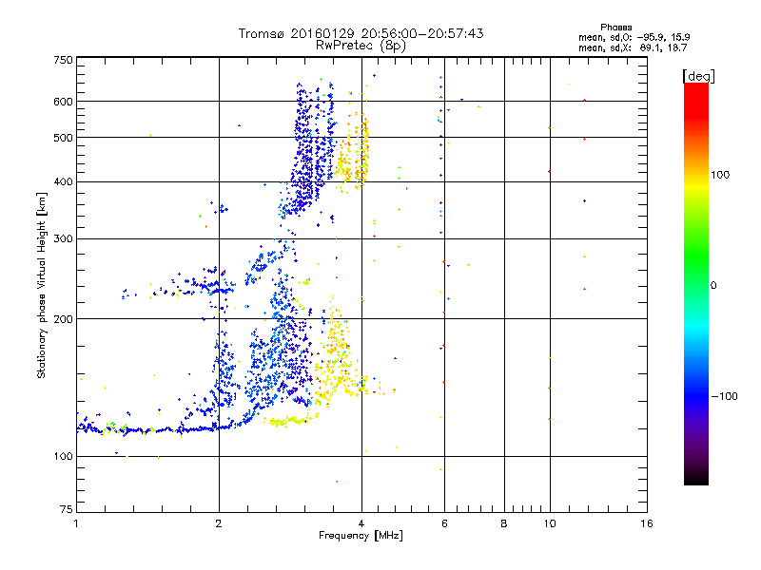Screen dimensions: 761x570
Task: Click the 'mean, sd,O: -95.9, 15.9' line
Action: [x=634, y=37]
